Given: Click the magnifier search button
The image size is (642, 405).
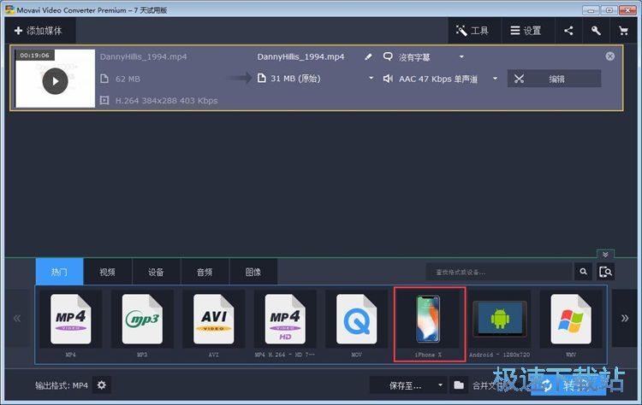Looking at the screenshot, I should point(583,272).
